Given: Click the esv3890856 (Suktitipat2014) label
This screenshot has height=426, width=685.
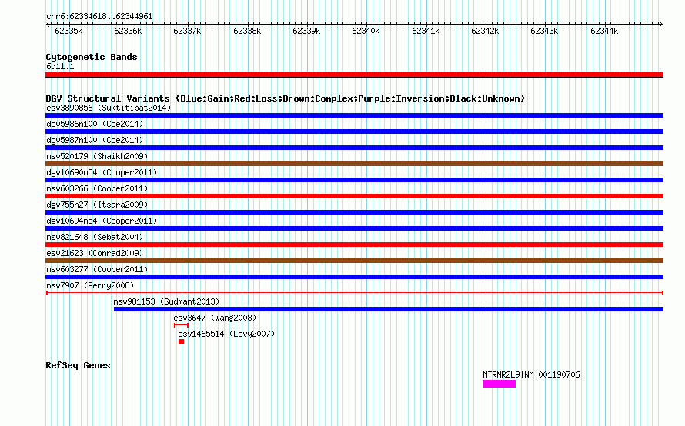Looking at the screenshot, I should [109, 108].
